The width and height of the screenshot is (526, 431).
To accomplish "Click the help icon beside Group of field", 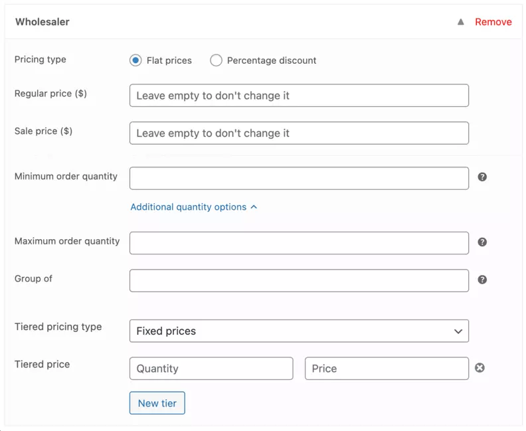I will click(482, 280).
